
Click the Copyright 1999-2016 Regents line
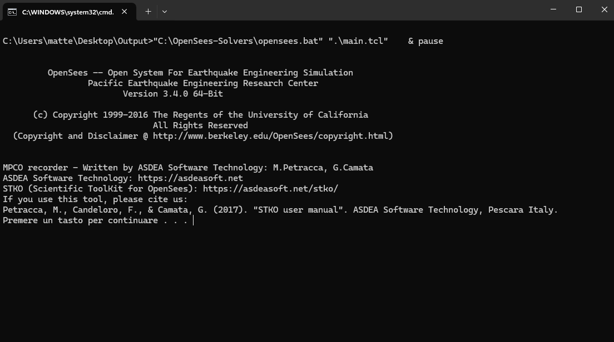coord(200,115)
